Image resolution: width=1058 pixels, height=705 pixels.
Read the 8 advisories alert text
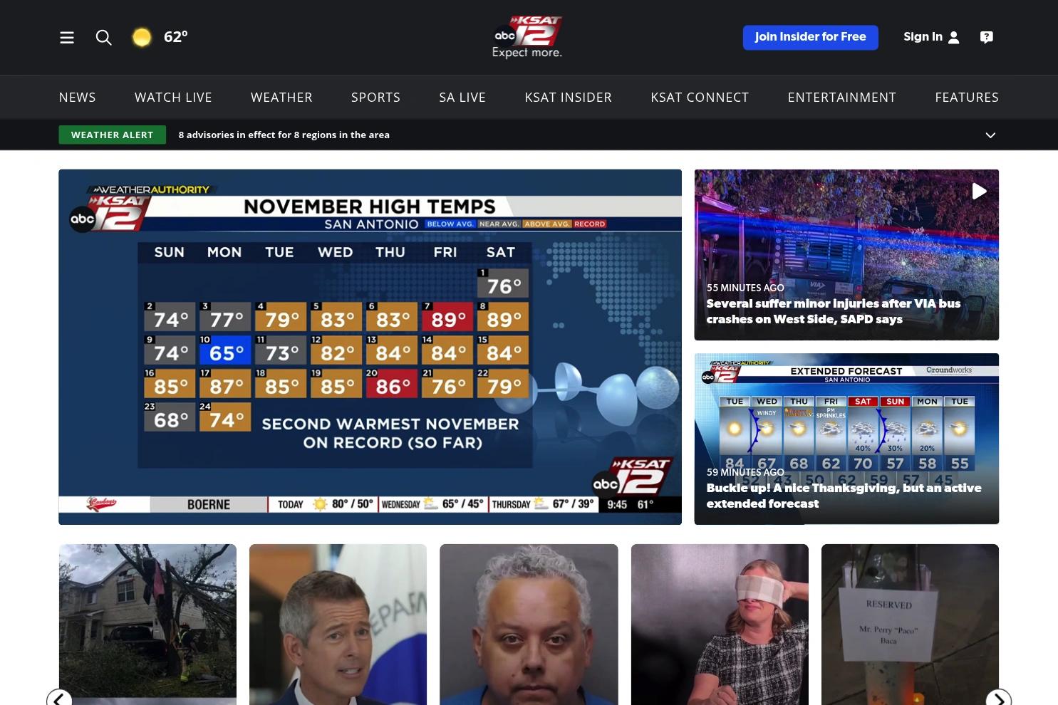coord(284,135)
